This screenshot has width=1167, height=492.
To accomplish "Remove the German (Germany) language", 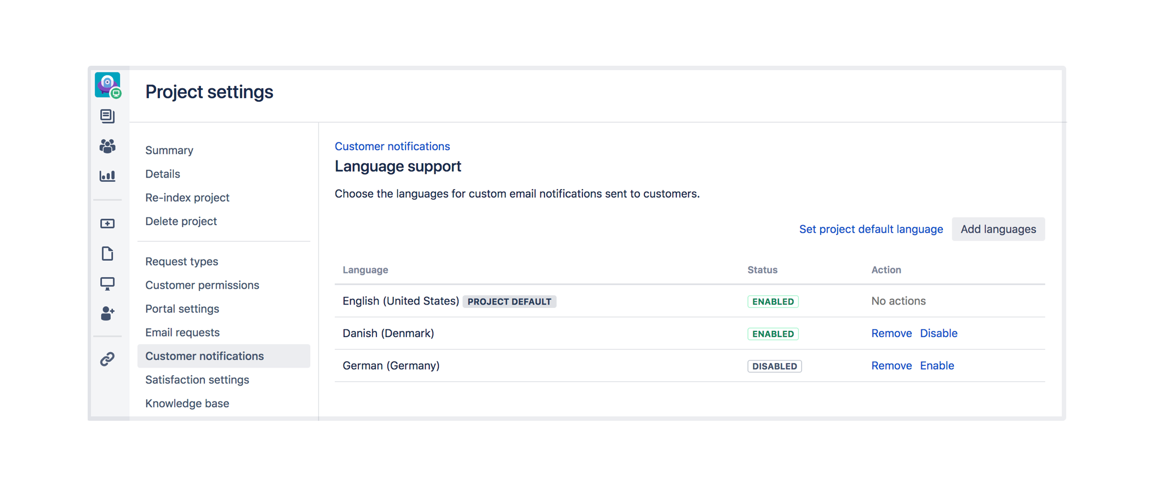I will pyautogui.click(x=891, y=365).
